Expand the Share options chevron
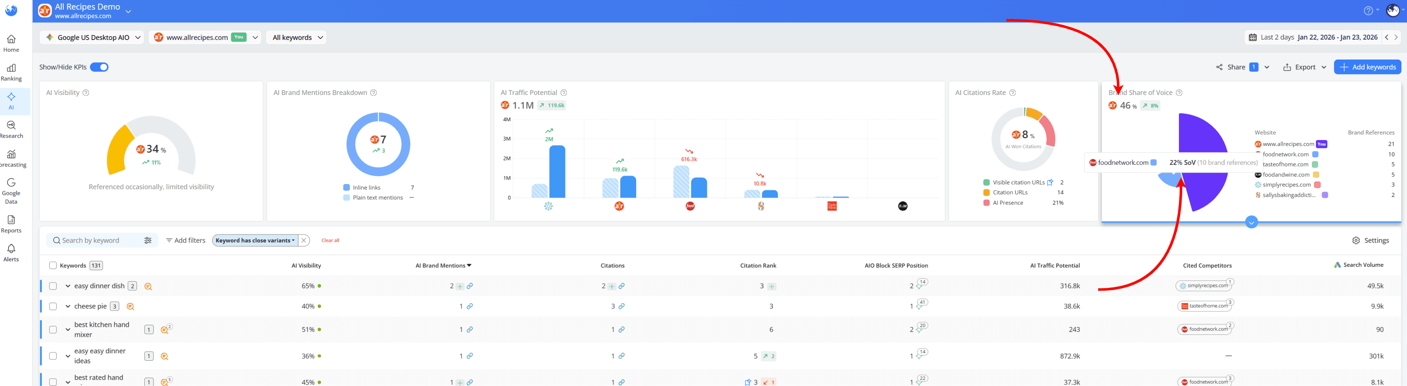 click(1267, 67)
